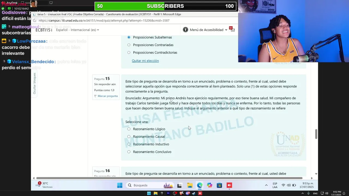
Task: Open Microsoft Store in remote taskbar
Action: click(x=219, y=185)
